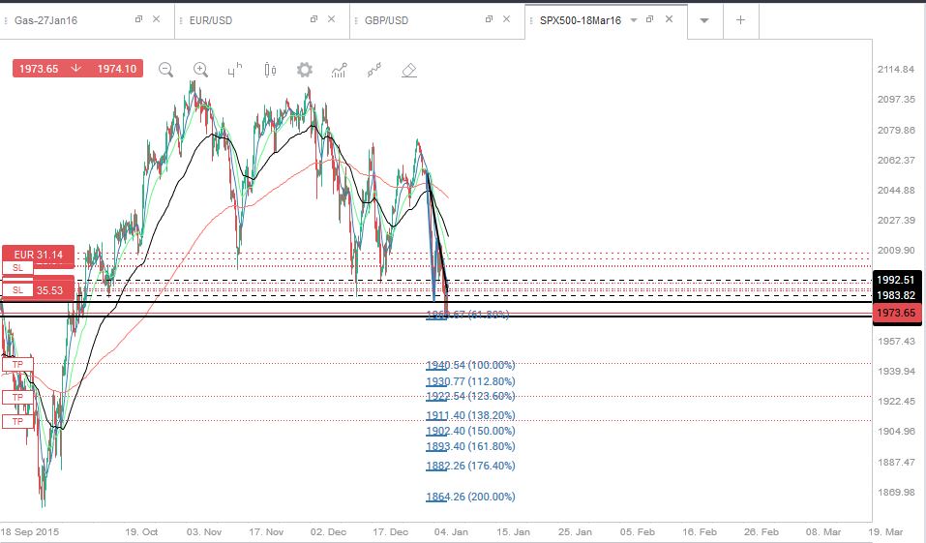Select Fibonacci level 1911.40 (138.20%)

[x=470, y=415]
